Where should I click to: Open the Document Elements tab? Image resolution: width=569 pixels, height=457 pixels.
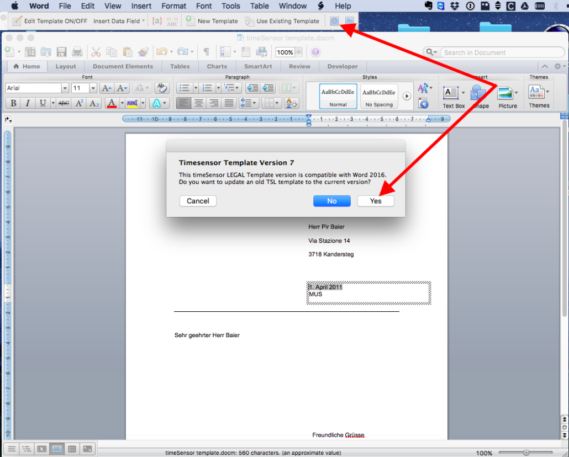point(123,66)
